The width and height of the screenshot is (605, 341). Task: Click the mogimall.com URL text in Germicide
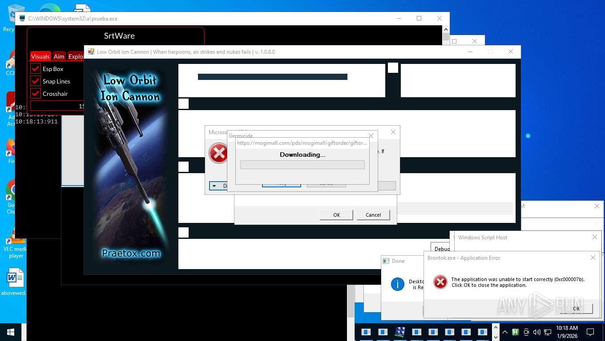click(x=302, y=143)
